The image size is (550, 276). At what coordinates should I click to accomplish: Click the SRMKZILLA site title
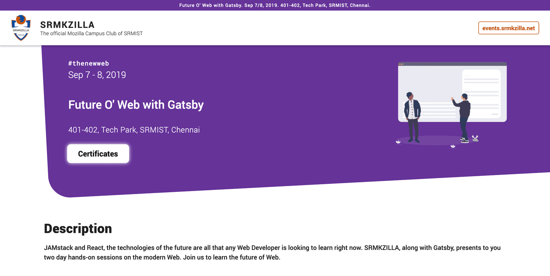67,25
